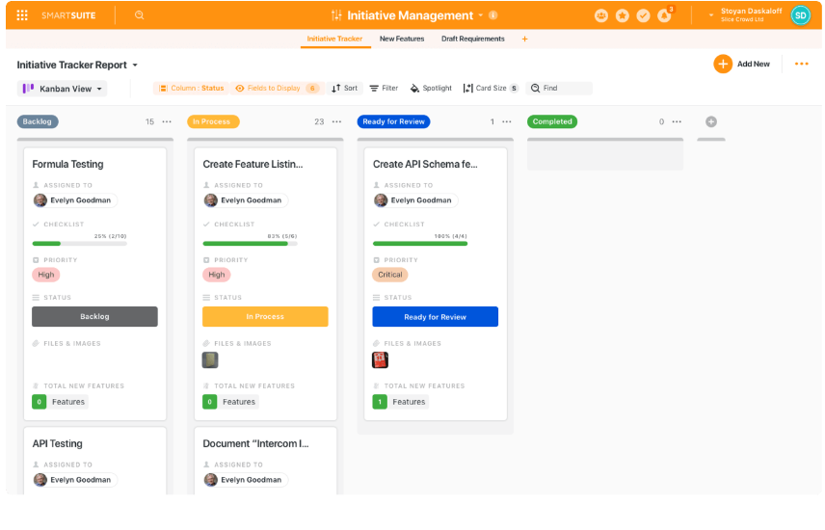
Task: Add a new Kanban column with plus
Action: pos(711,121)
